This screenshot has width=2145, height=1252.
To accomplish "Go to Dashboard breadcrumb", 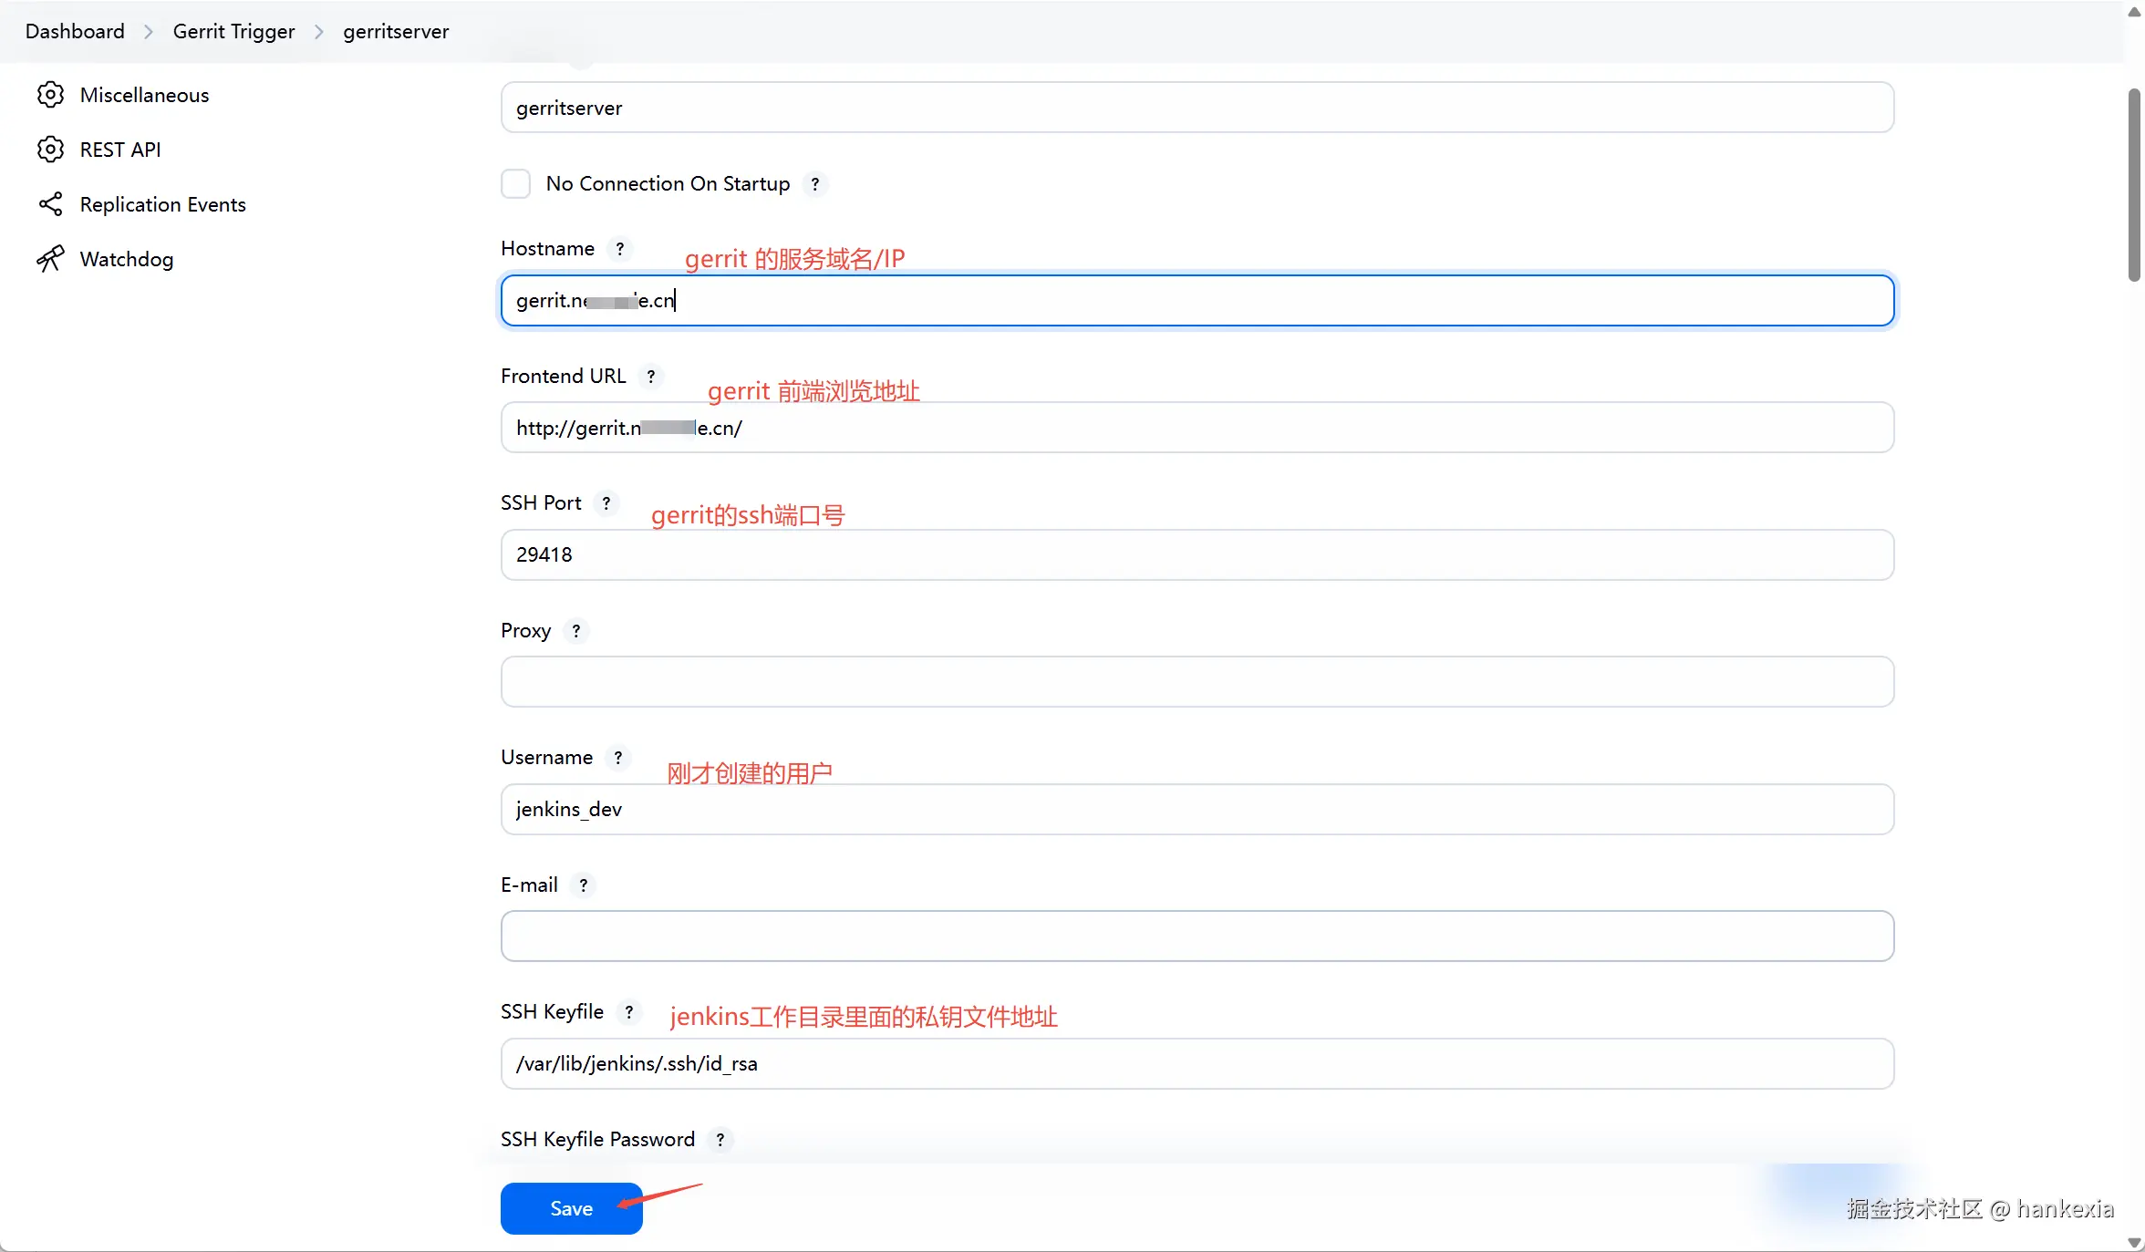I will click(x=75, y=32).
